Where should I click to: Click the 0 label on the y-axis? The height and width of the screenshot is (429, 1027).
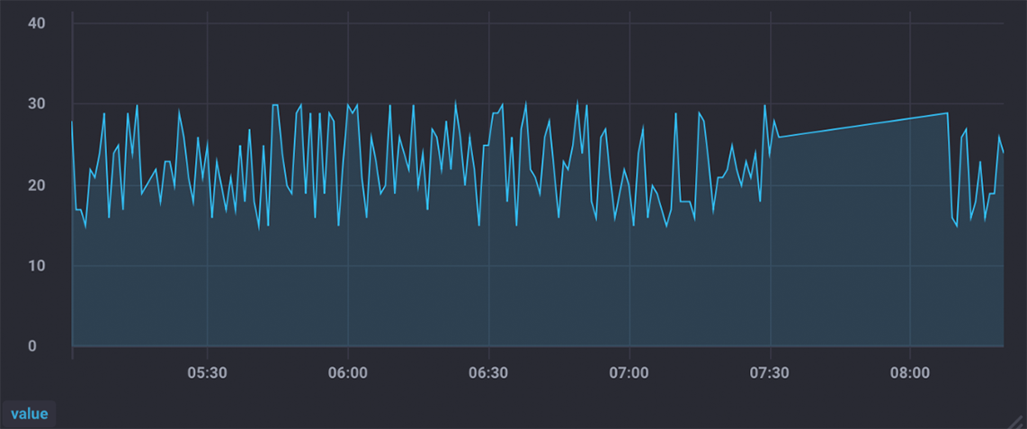32,346
